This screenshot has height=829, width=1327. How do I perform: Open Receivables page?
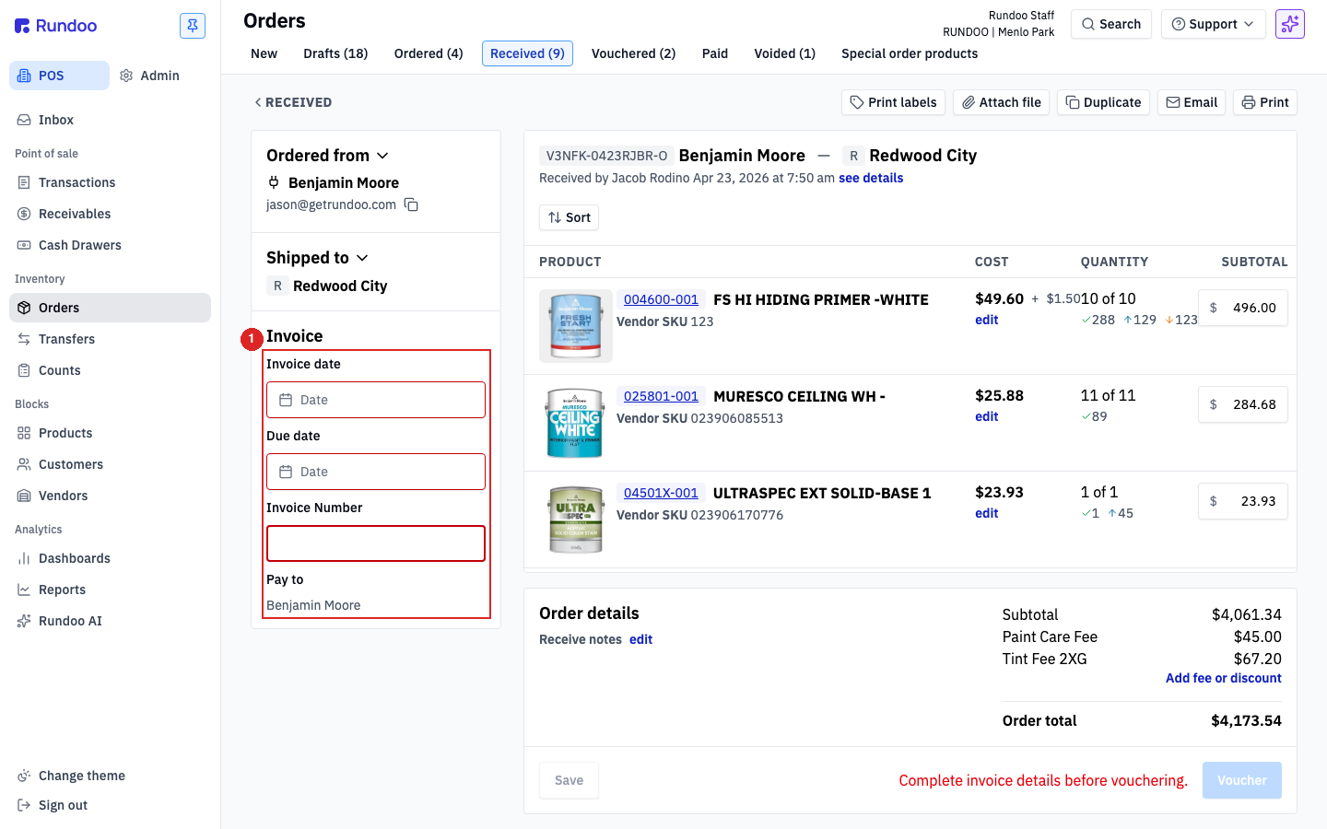click(111, 214)
